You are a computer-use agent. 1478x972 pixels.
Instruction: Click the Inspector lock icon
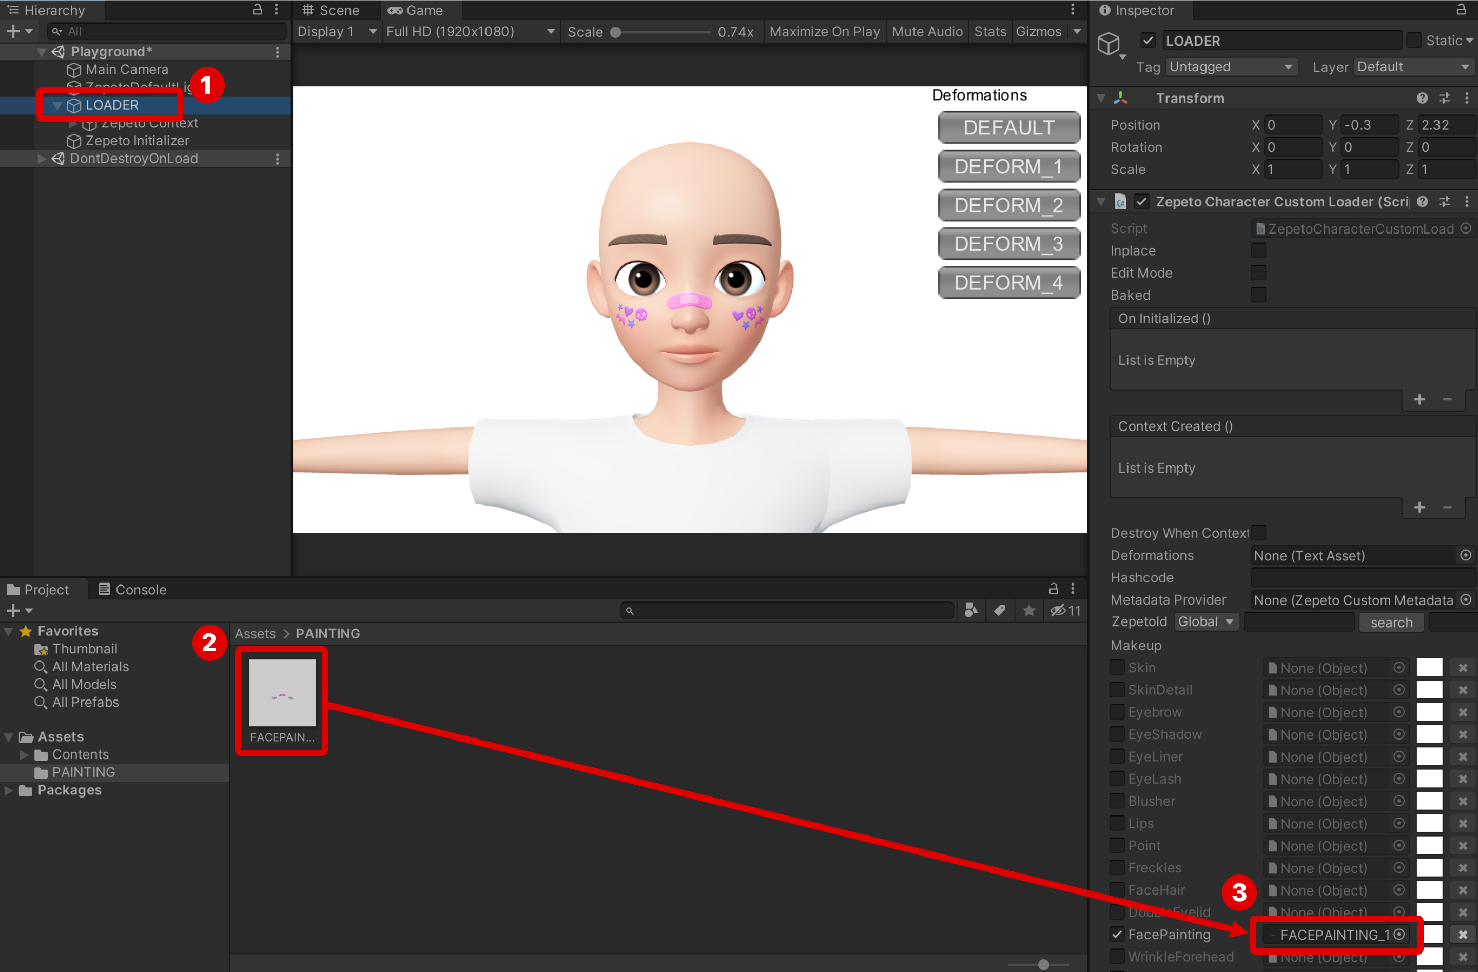(1461, 10)
